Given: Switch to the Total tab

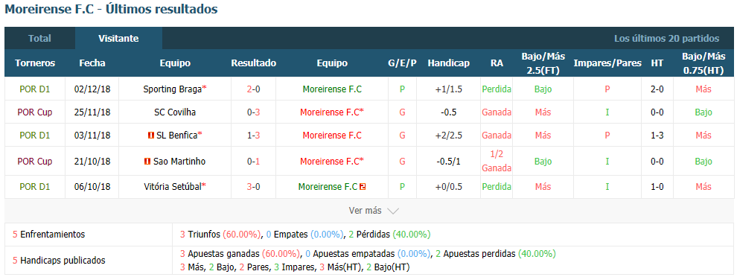Looking at the screenshot, I should (x=39, y=39).
